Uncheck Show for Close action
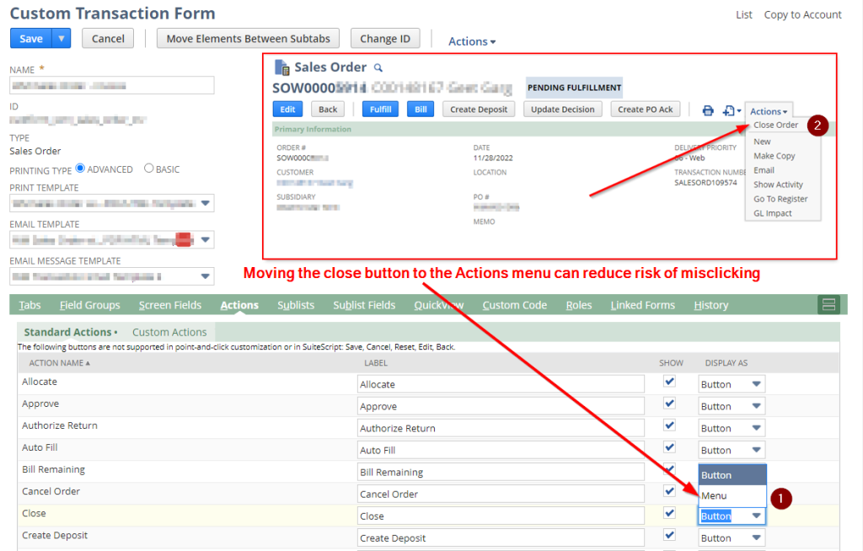The image size is (863, 551). coord(669,513)
